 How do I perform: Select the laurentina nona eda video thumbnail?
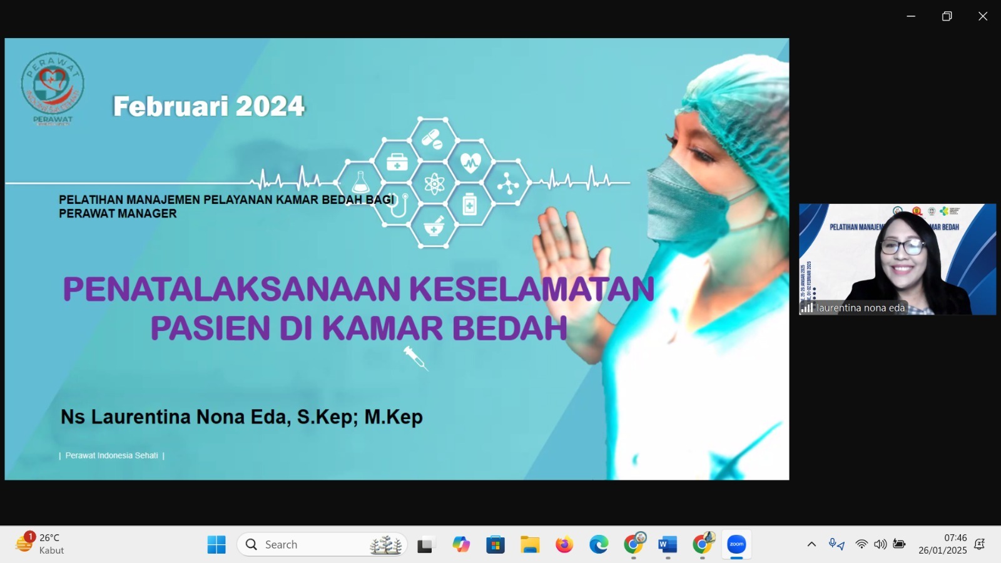click(x=897, y=259)
